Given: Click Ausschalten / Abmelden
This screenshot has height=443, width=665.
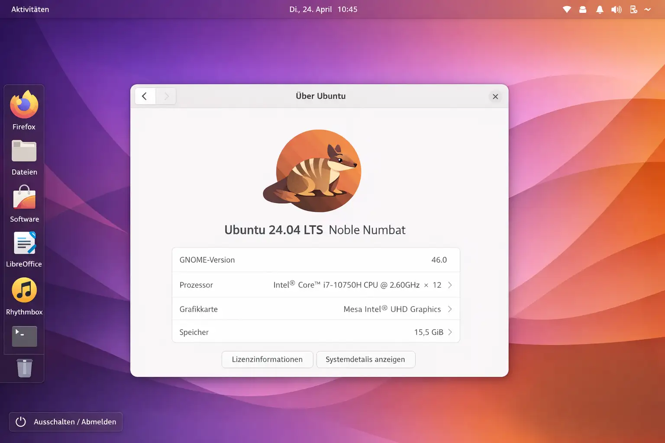Looking at the screenshot, I should [65, 422].
